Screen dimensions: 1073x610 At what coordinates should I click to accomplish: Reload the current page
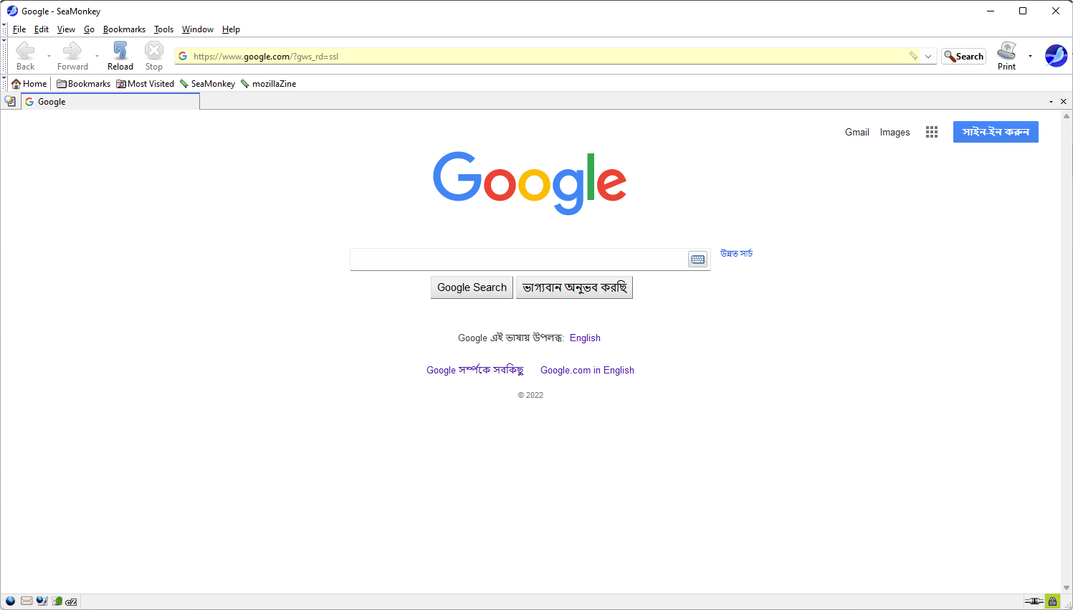pos(120,56)
